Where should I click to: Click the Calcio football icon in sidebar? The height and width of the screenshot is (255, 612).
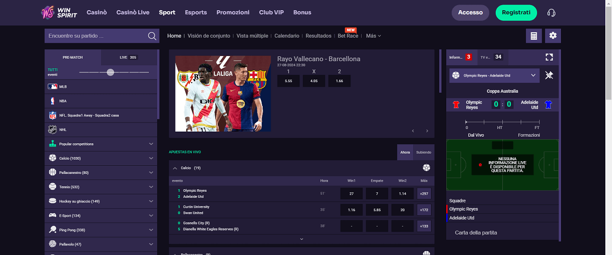click(52, 158)
